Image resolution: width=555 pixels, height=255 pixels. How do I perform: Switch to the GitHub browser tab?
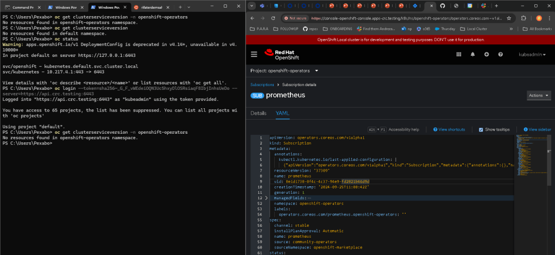pyautogui.click(x=443, y=6)
